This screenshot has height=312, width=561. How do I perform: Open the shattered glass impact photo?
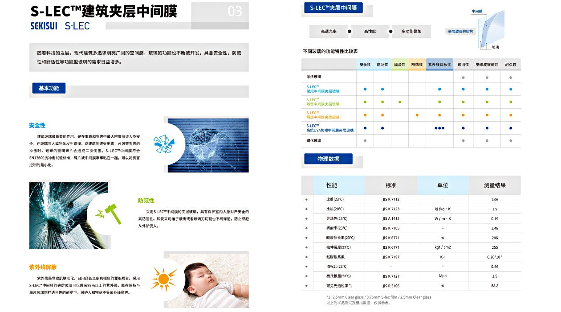tap(69, 215)
